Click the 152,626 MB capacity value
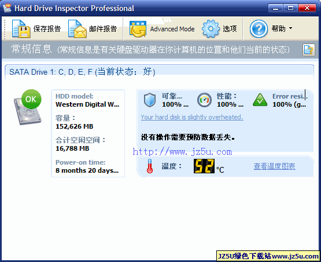The height and width of the screenshot is (262, 321). (74, 126)
